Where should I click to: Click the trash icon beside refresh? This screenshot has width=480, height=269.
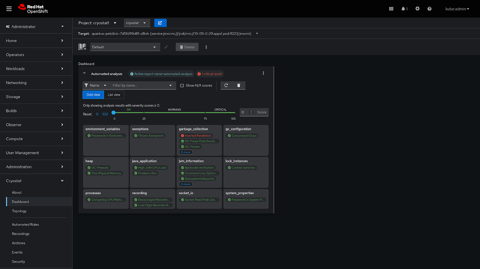239,86
